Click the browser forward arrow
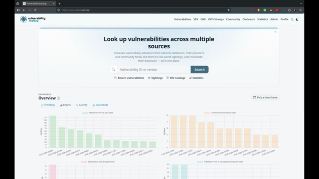 click(29, 10)
